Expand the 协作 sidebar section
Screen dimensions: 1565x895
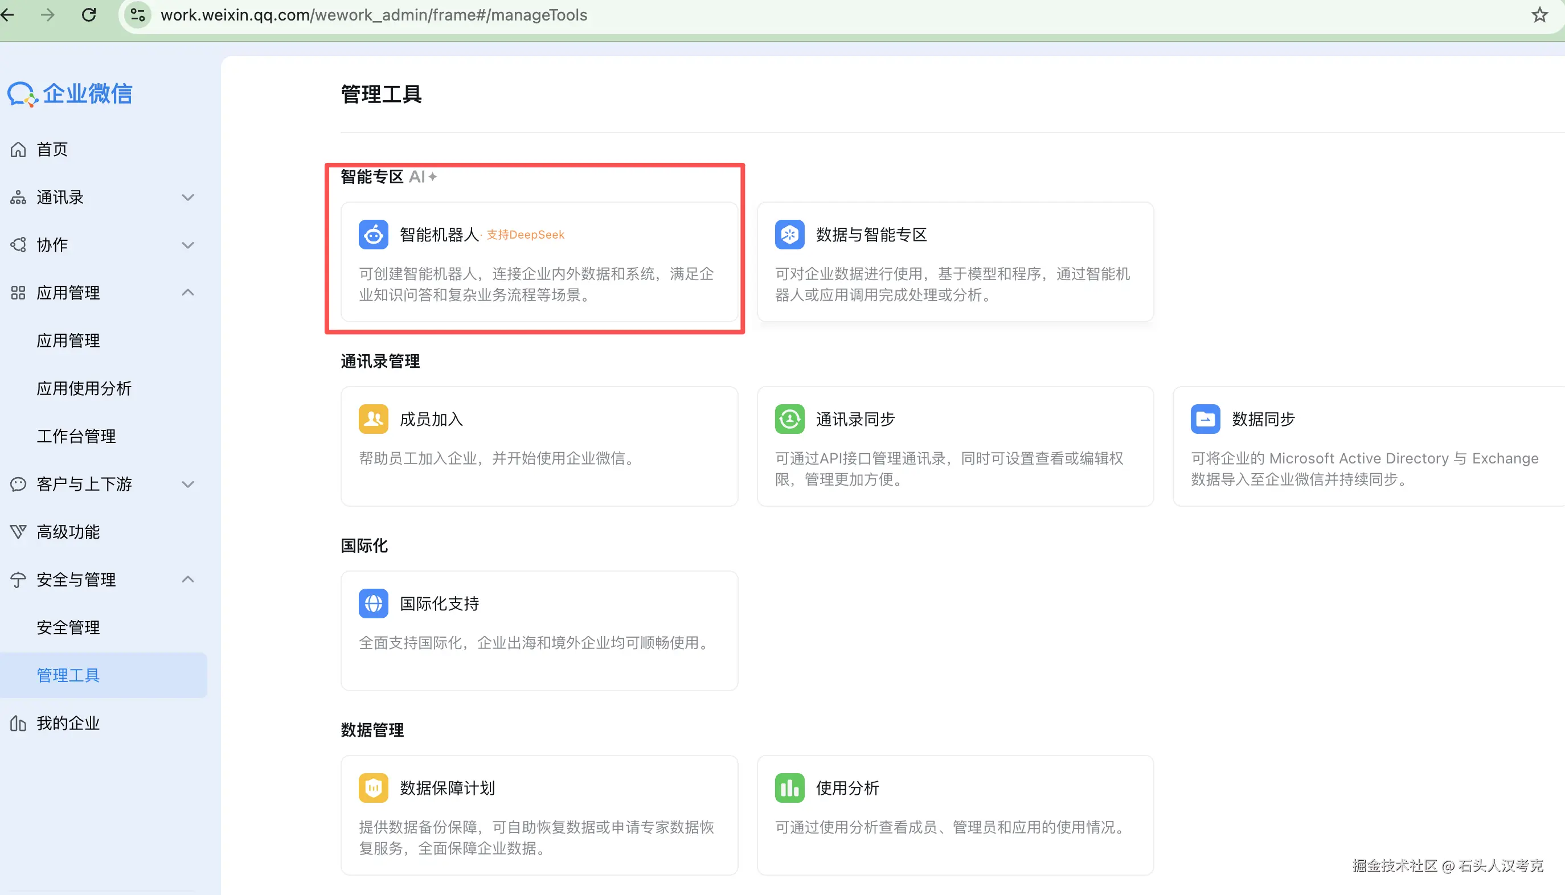pos(187,245)
